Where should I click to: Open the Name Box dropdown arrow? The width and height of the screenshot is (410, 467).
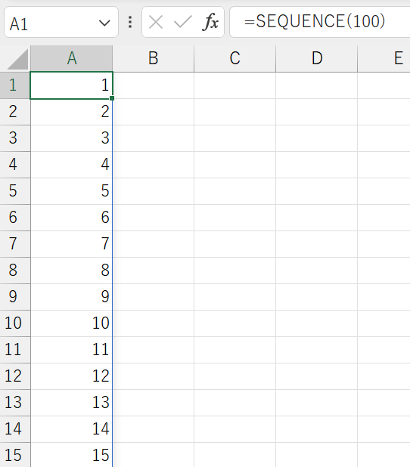tap(104, 23)
